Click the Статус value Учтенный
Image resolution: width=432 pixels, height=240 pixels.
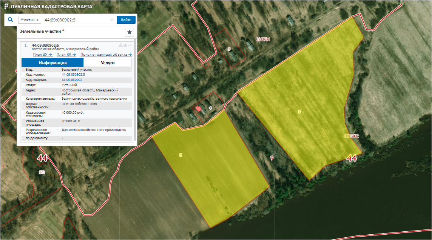tap(69, 85)
